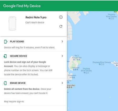Click the "May require sign-in." note

coord(14,102)
